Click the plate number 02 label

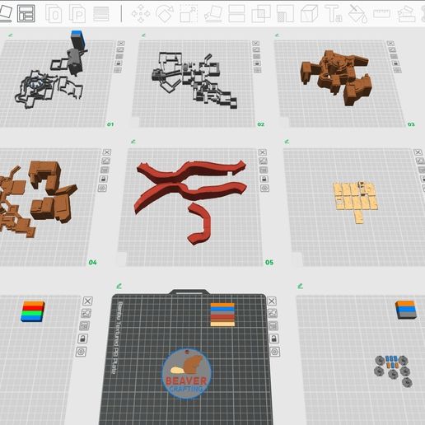point(260,124)
